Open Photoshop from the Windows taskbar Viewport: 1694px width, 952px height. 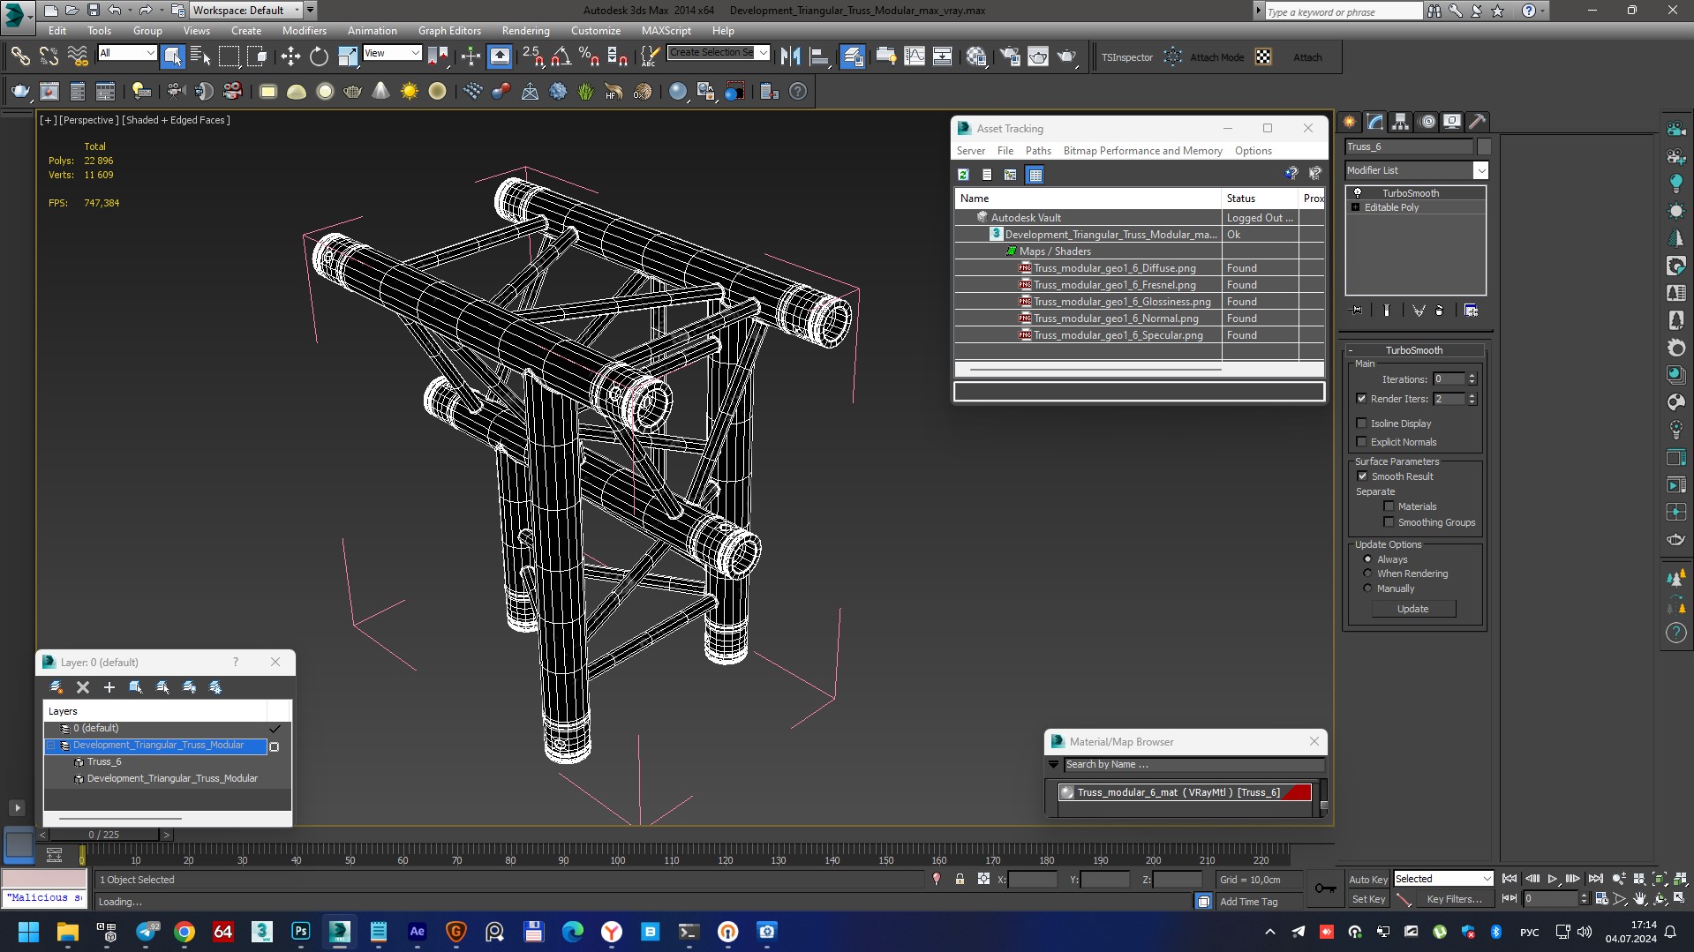pyautogui.click(x=300, y=932)
